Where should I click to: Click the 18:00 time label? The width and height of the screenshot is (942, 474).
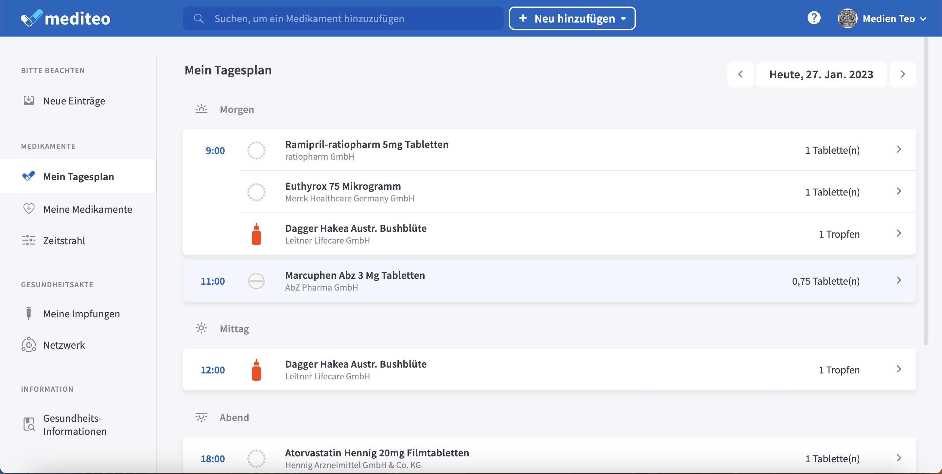point(213,459)
